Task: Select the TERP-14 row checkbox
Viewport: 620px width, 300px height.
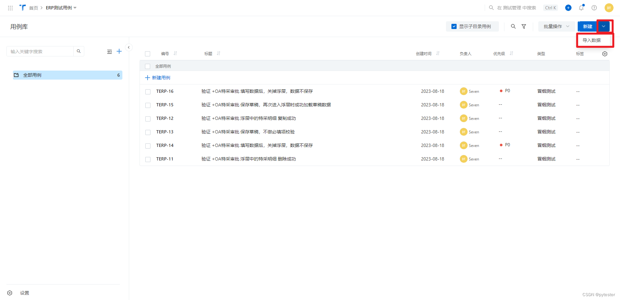Action: tap(148, 146)
